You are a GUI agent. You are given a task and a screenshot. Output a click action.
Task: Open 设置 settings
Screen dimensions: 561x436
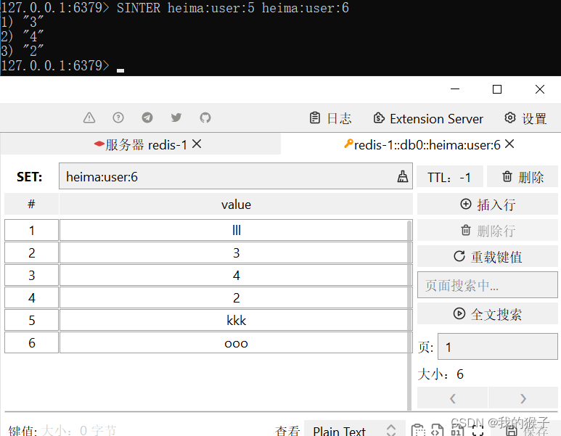click(x=525, y=118)
